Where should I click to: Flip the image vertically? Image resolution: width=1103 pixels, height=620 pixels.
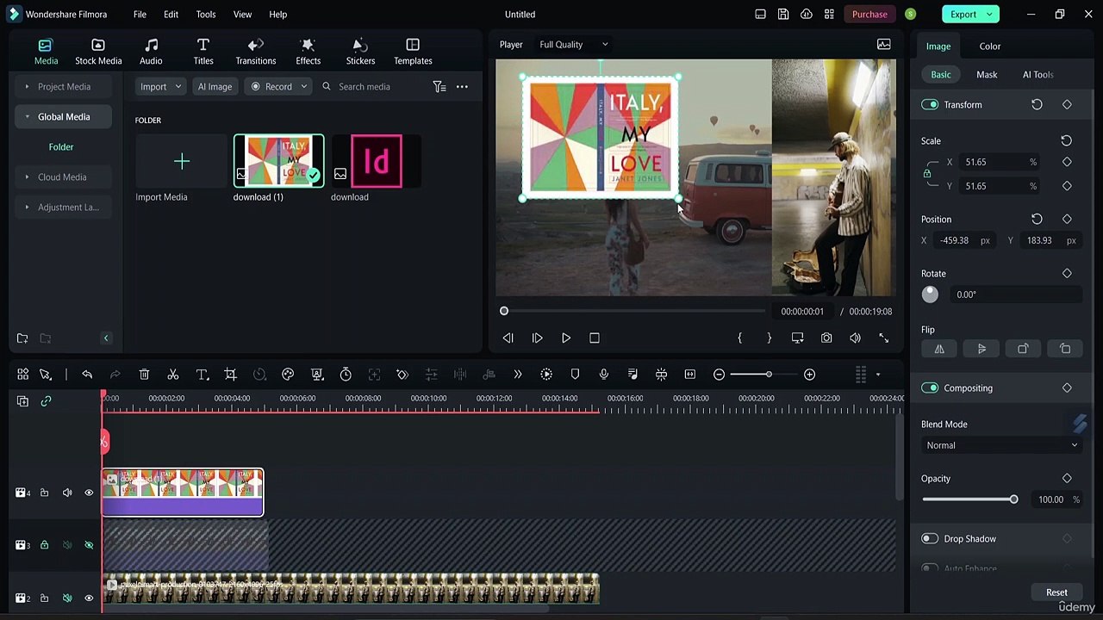pyautogui.click(x=981, y=349)
